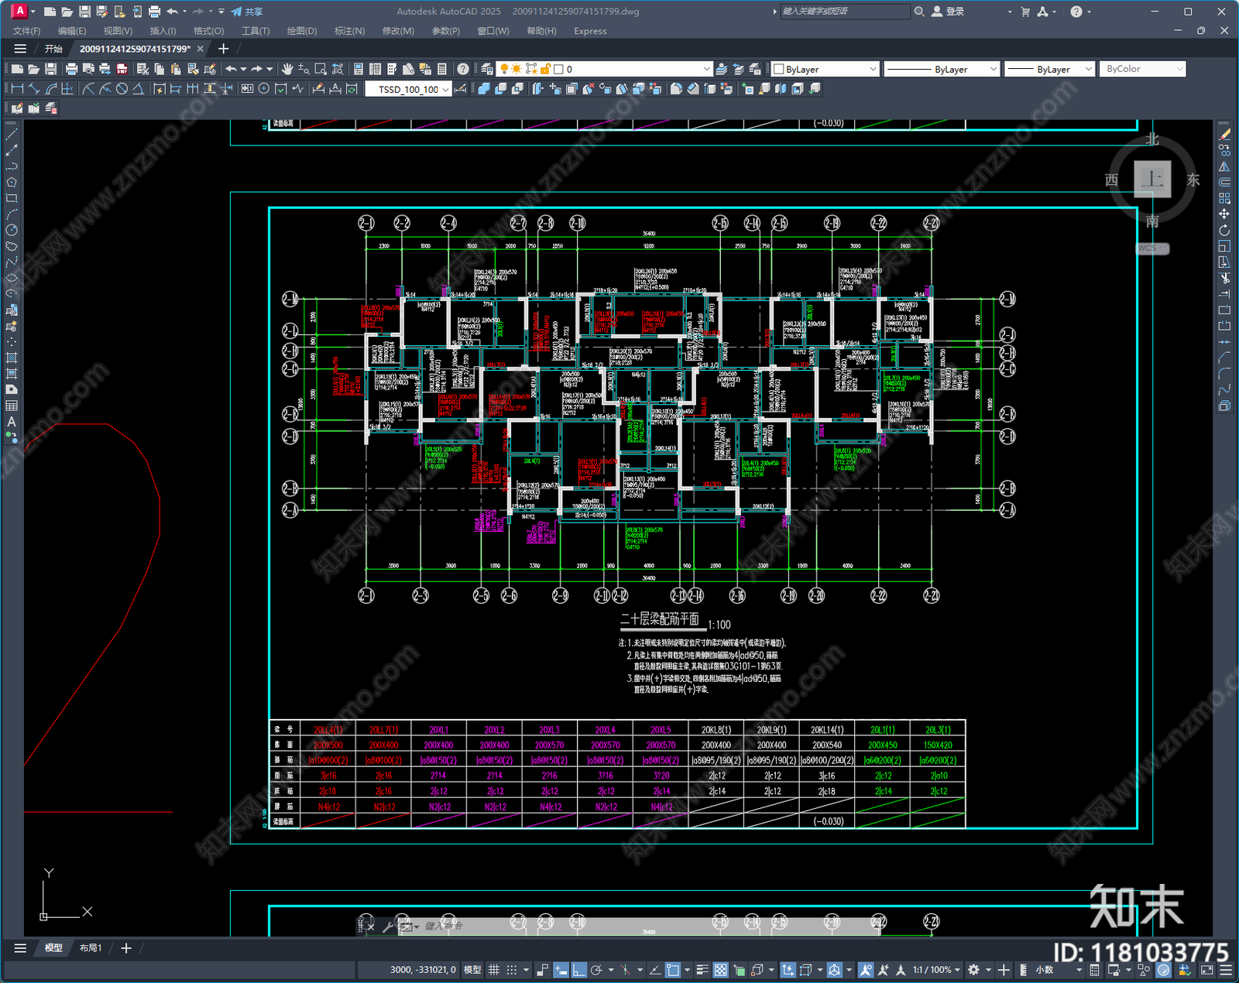Toggle annotation visibility in status bar

(866, 970)
